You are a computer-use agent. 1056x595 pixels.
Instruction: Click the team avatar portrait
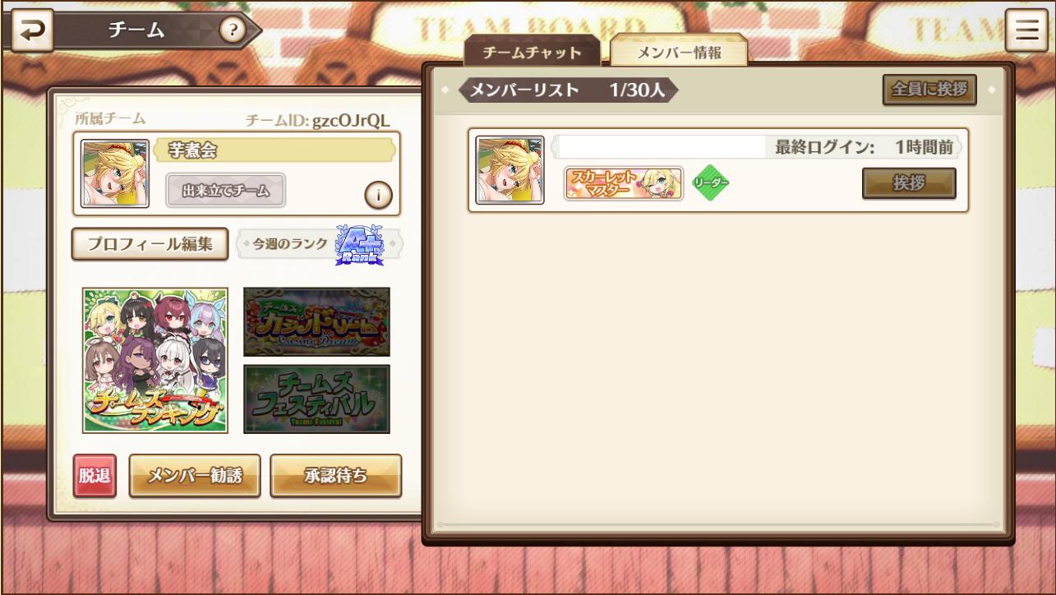tap(115, 173)
